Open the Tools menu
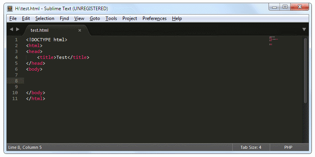 [x=111, y=18]
